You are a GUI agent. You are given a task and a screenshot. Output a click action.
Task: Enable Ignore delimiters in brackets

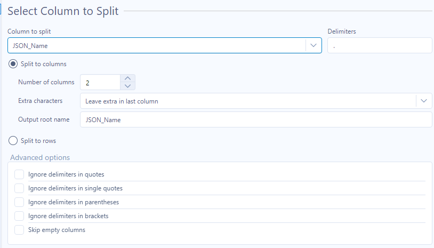click(19, 216)
